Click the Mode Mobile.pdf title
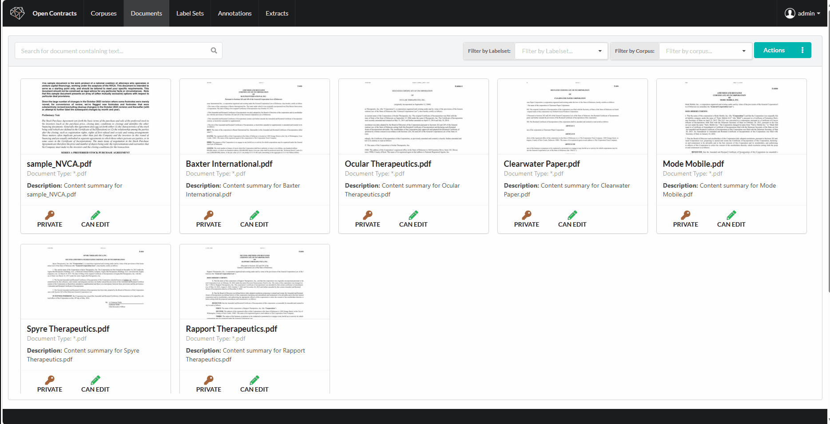This screenshot has width=830, height=424. pos(693,164)
